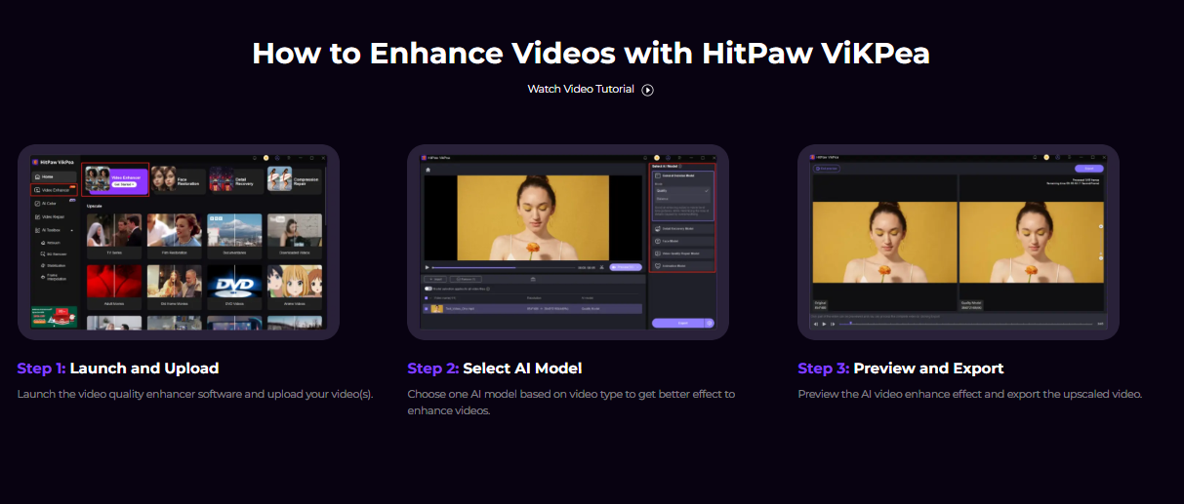Image resolution: width=1184 pixels, height=504 pixels.
Task: Go to previous frame in Step 3 player
Action: [816, 325]
